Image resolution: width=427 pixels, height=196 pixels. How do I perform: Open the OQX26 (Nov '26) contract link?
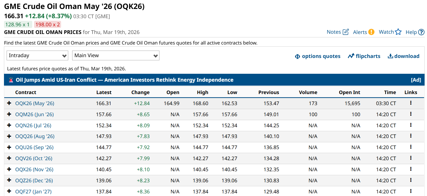(34, 169)
